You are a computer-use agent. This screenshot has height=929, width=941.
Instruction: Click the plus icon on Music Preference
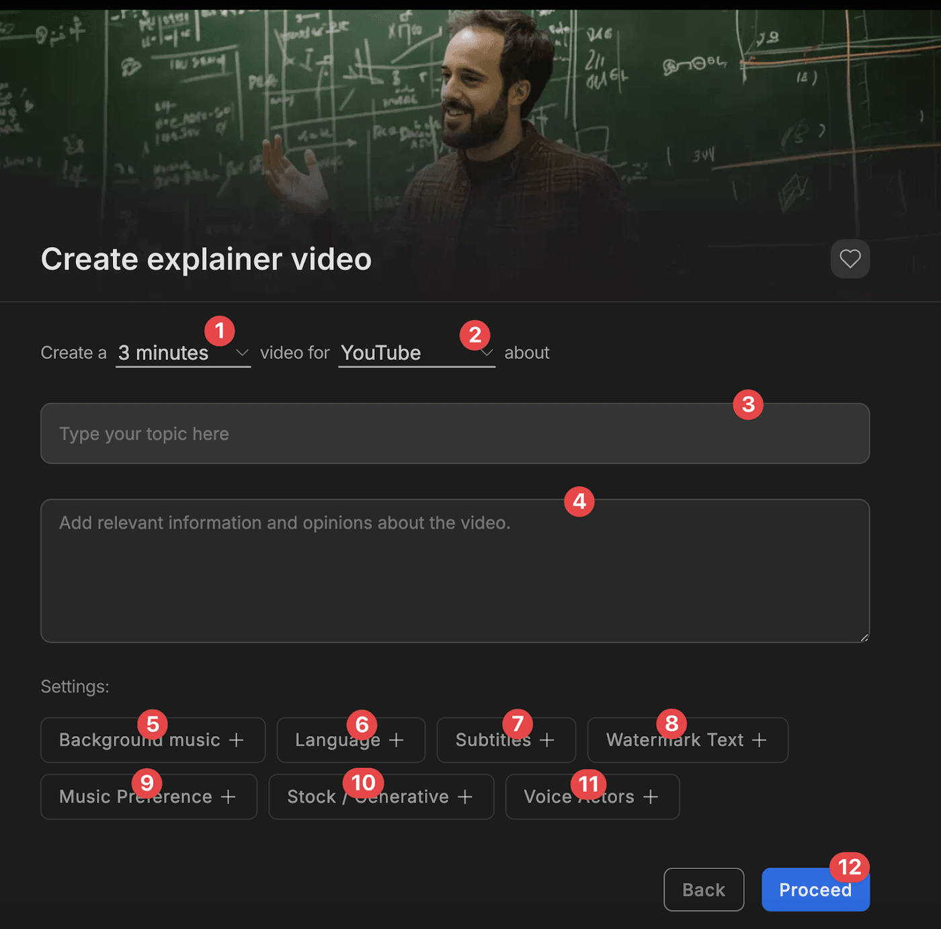229,797
